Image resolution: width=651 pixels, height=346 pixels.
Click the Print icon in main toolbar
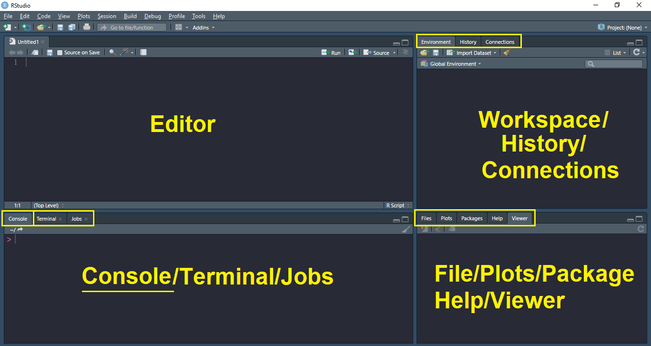point(86,27)
